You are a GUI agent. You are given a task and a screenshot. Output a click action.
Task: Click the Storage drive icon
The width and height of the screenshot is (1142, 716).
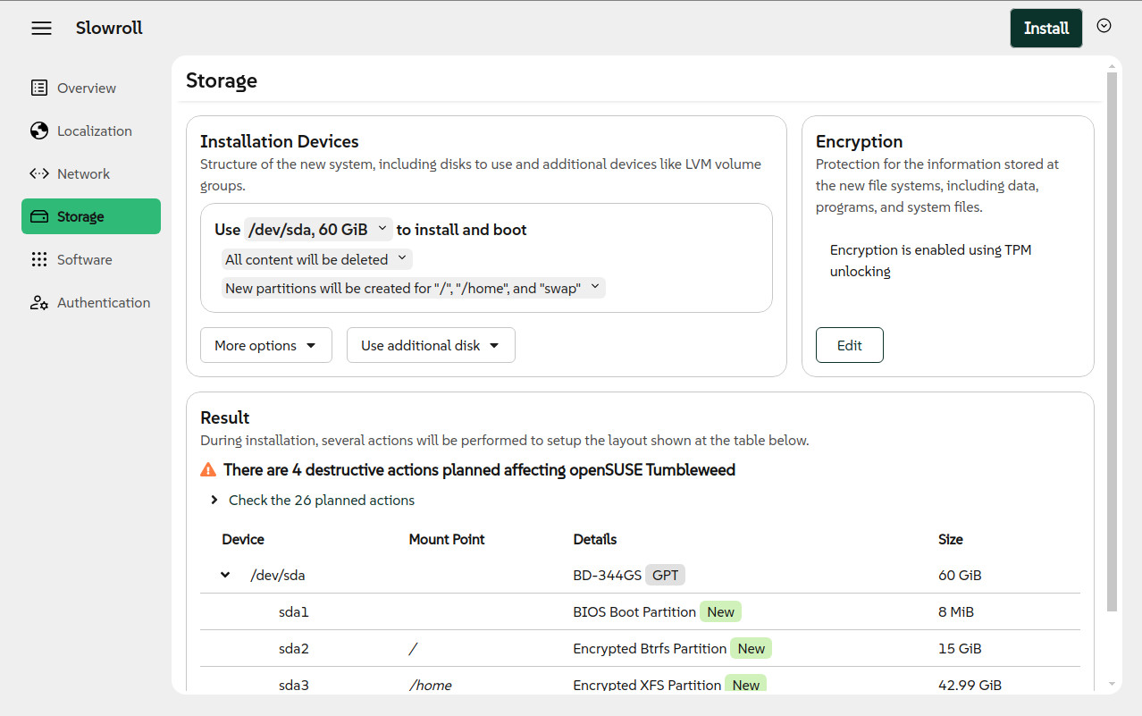[x=39, y=216]
